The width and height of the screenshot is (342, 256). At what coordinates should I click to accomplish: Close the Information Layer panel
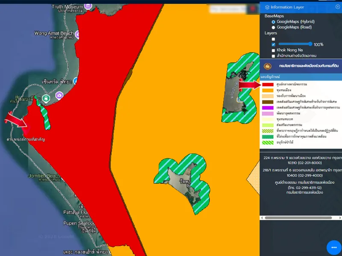338,7
